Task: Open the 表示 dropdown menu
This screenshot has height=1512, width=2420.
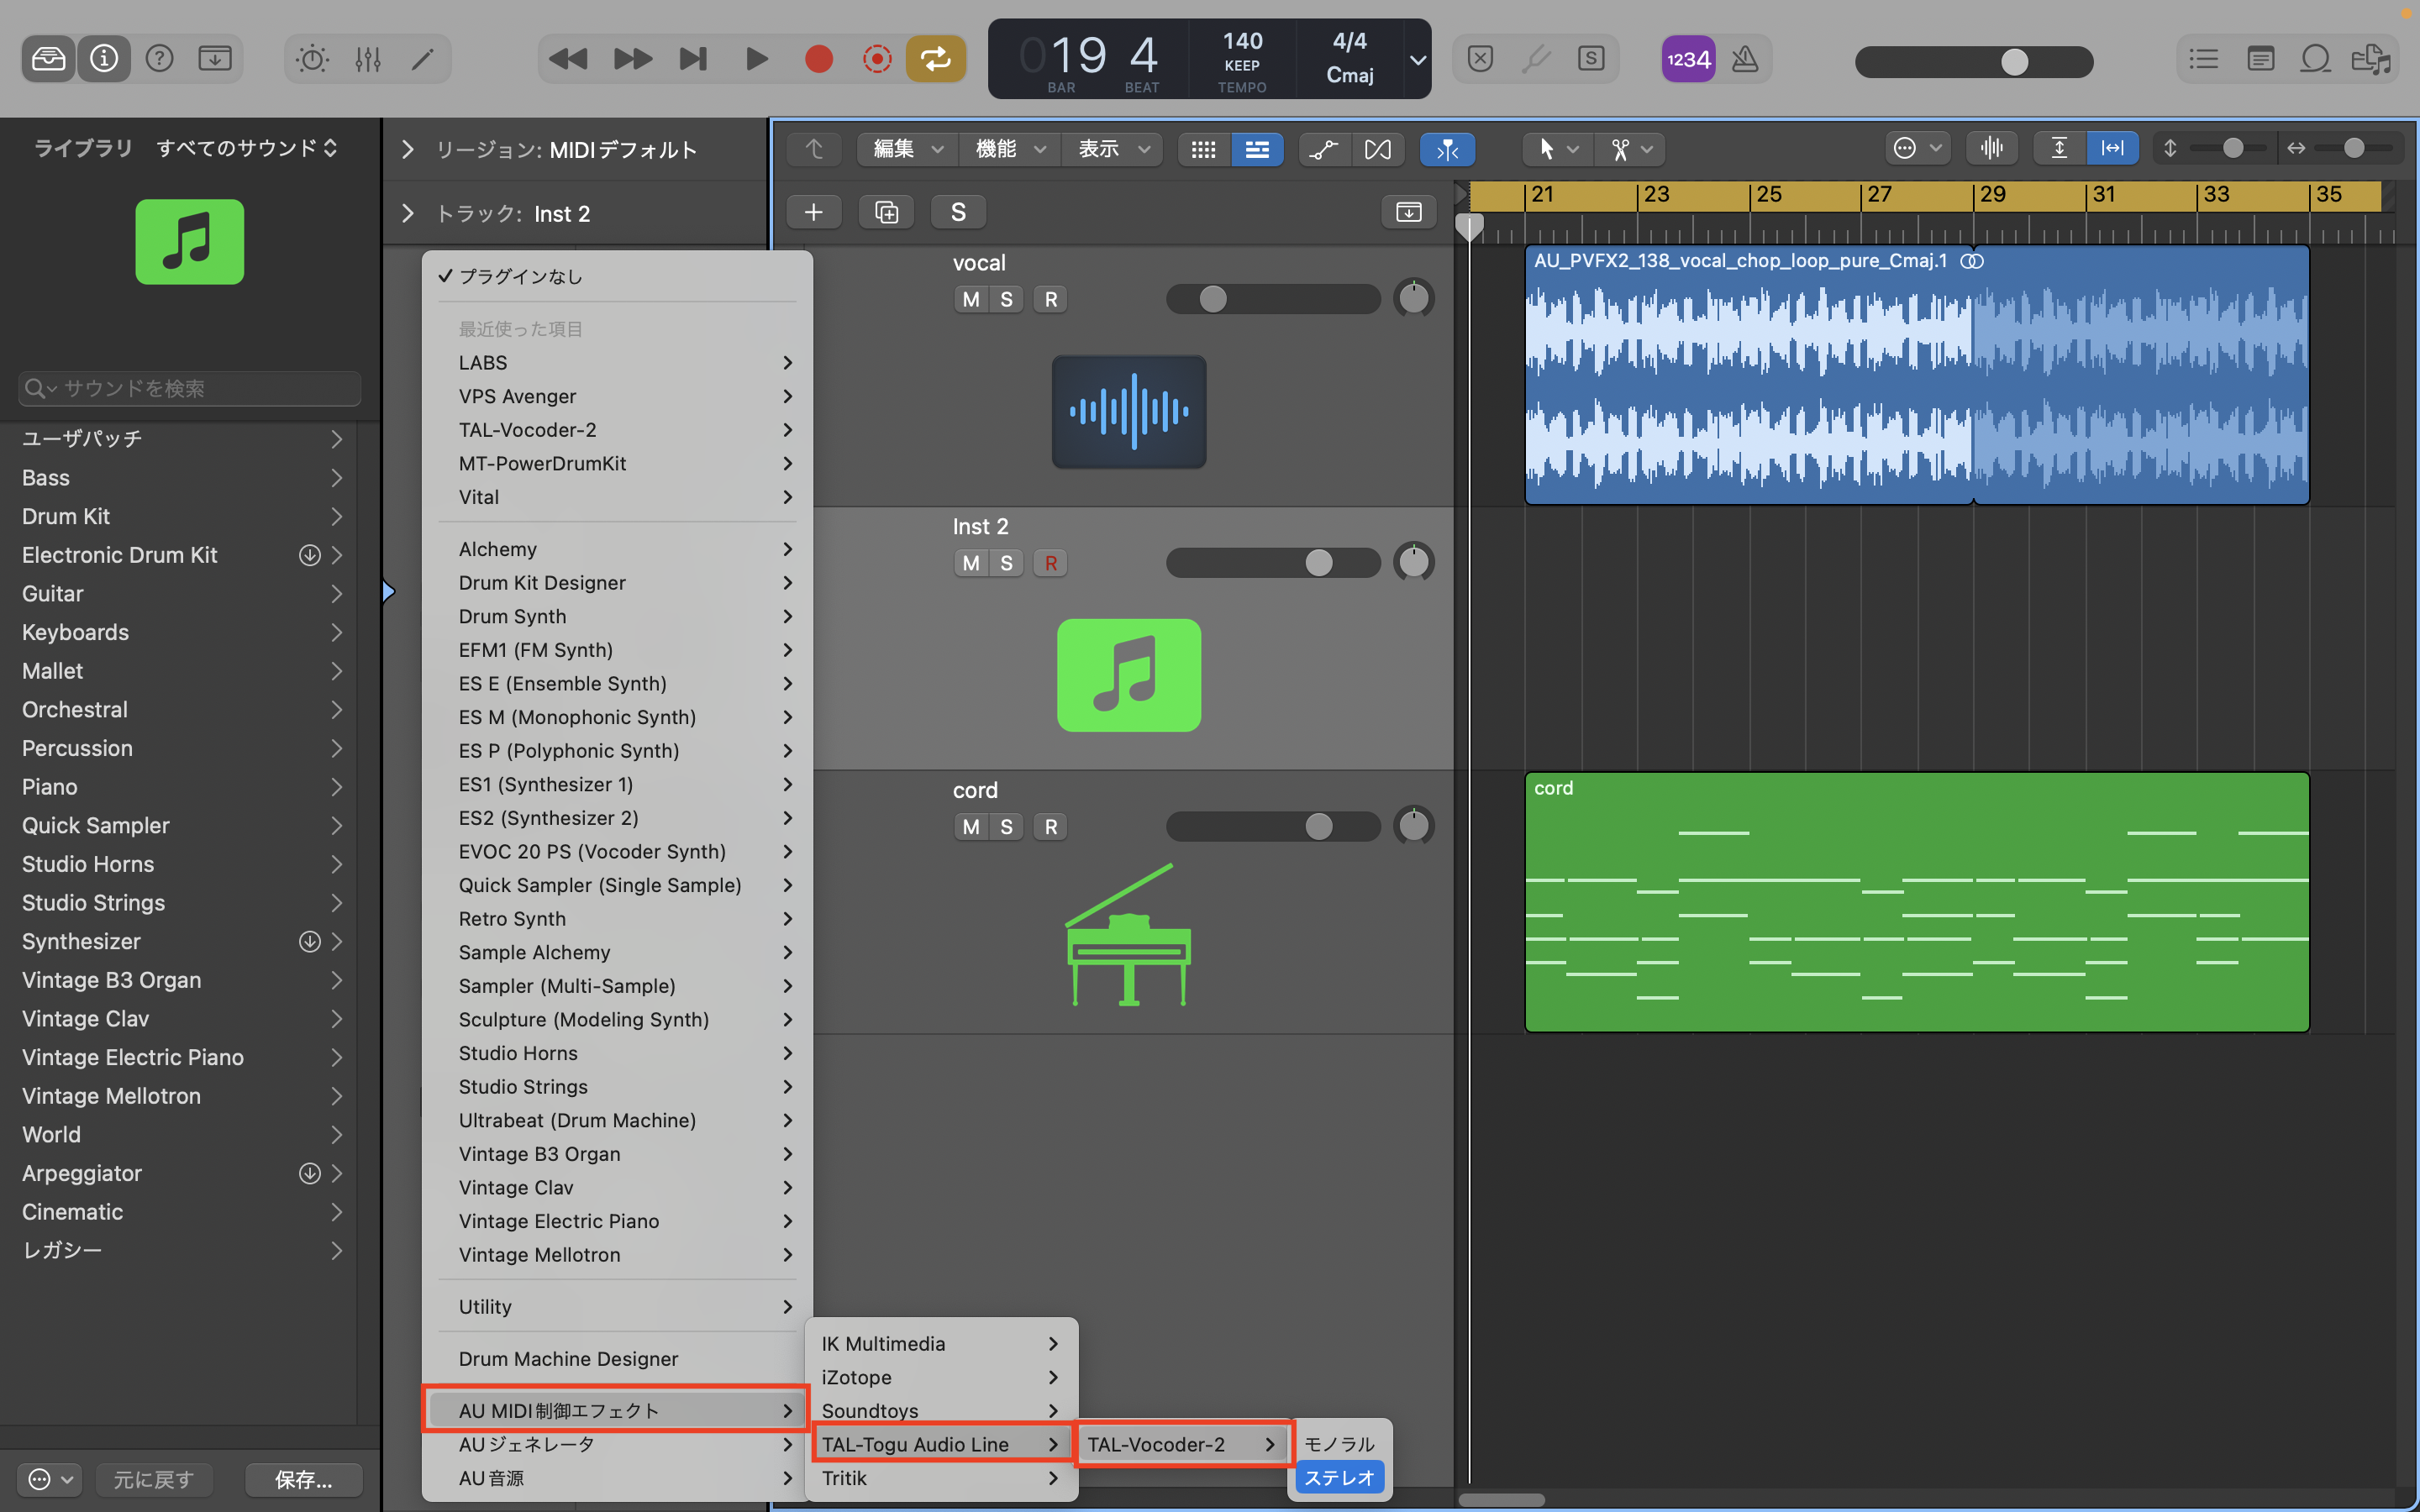Action: (x=1113, y=149)
